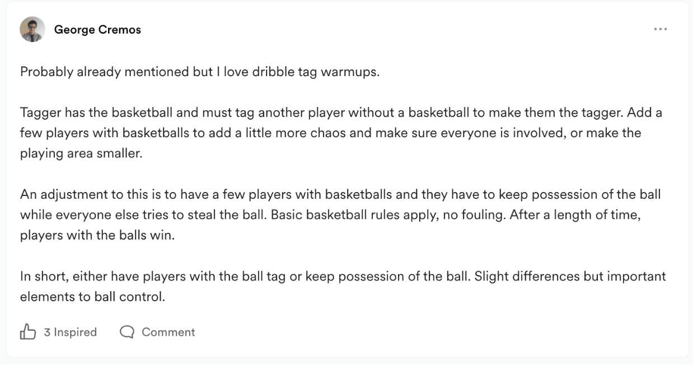This screenshot has width=693, height=365.
Task: Click the "Probably already mentioned" opening line
Action: 200,73
